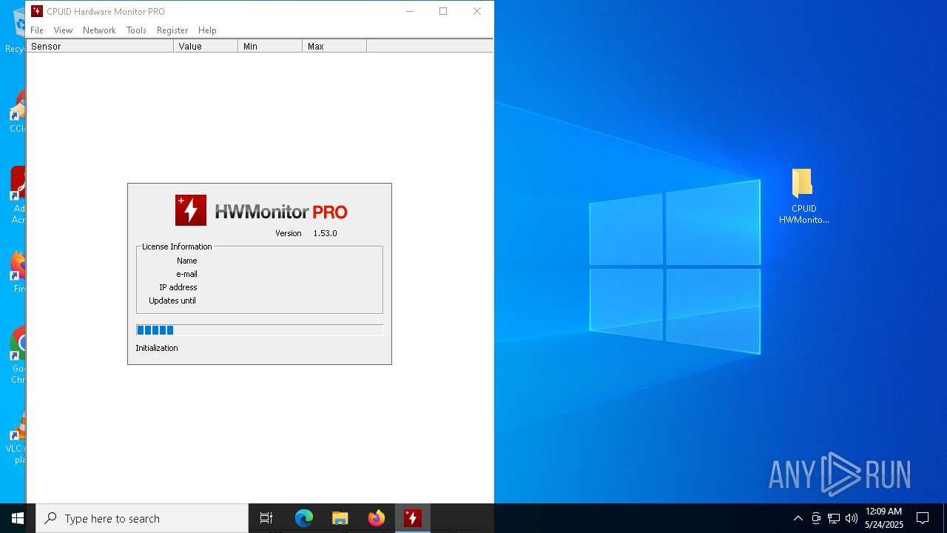This screenshot has width=947, height=533.
Task: Launch Firefox from the taskbar
Action: pos(376,518)
